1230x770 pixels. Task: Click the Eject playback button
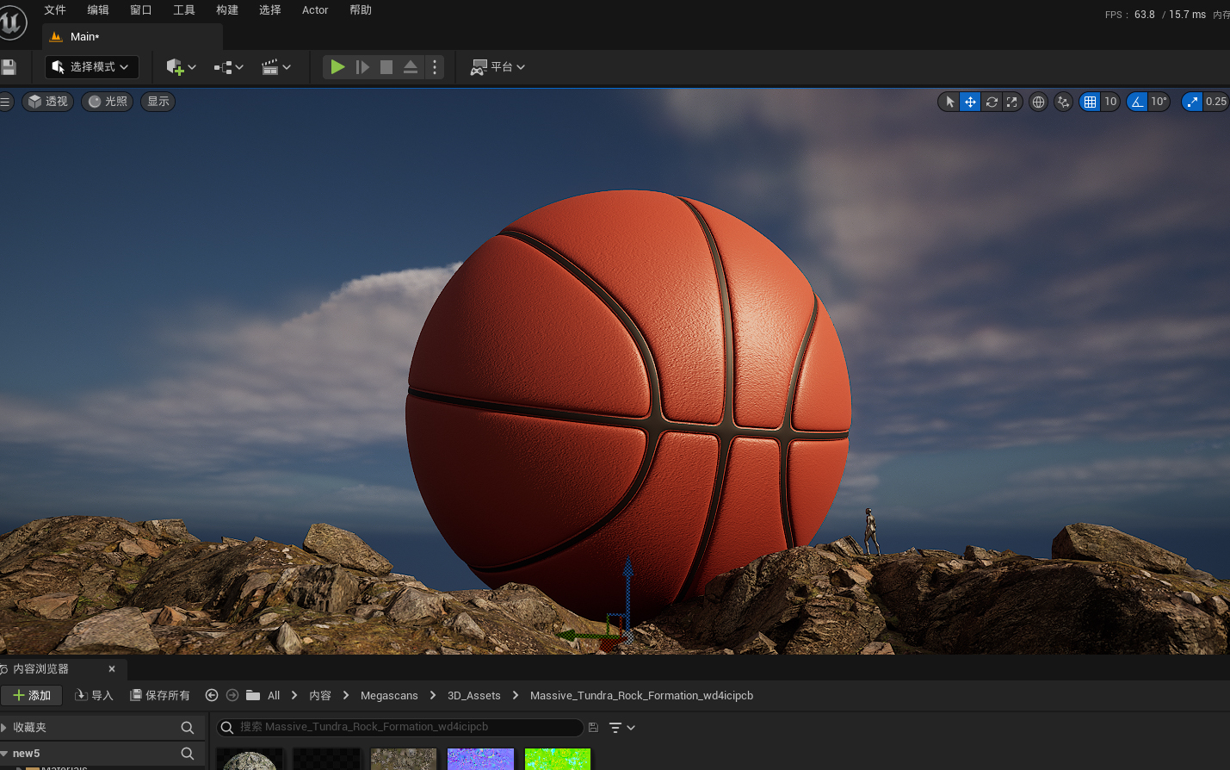(x=411, y=67)
